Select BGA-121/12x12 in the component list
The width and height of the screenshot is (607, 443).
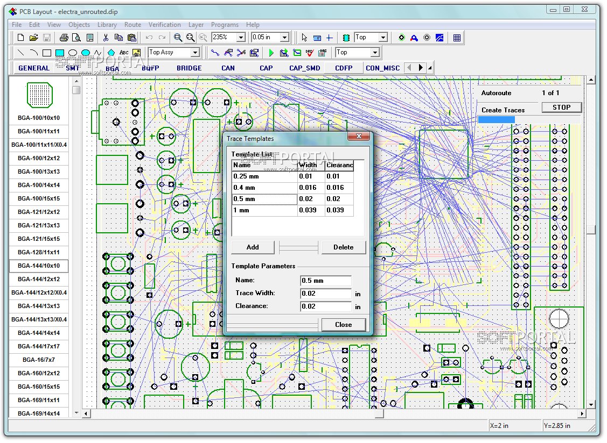point(38,212)
